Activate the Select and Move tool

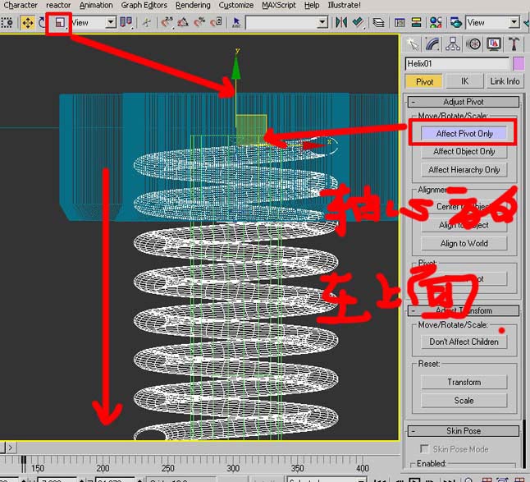(27, 23)
